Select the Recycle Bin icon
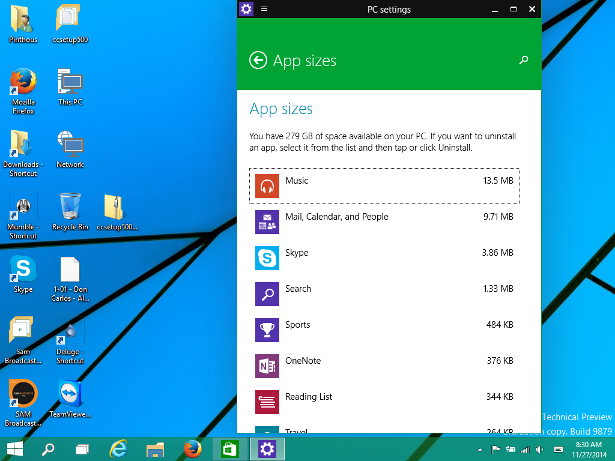The width and height of the screenshot is (615, 461). click(70, 212)
